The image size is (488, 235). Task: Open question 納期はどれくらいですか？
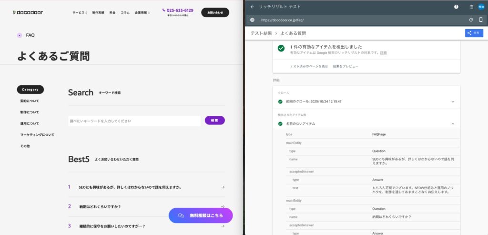click(x=100, y=206)
